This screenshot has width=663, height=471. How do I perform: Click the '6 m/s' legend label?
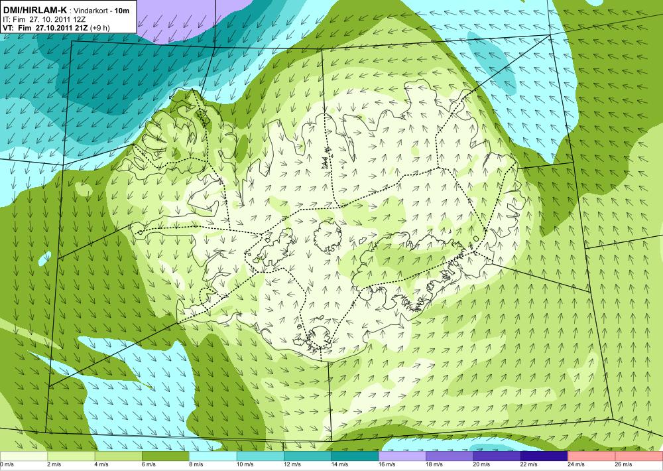(149, 464)
